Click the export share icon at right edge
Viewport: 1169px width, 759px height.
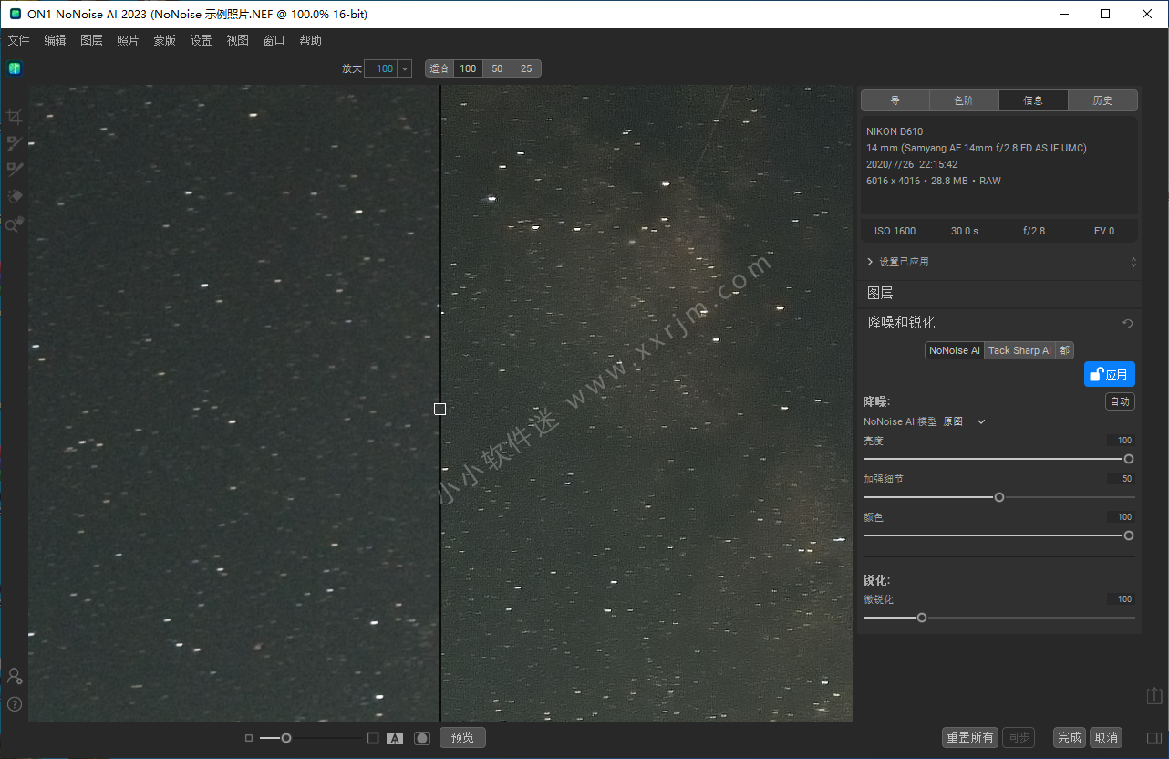click(1154, 696)
